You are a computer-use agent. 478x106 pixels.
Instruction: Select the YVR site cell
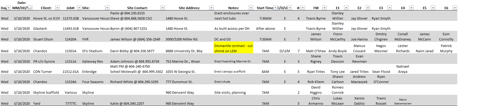click(85, 39)
